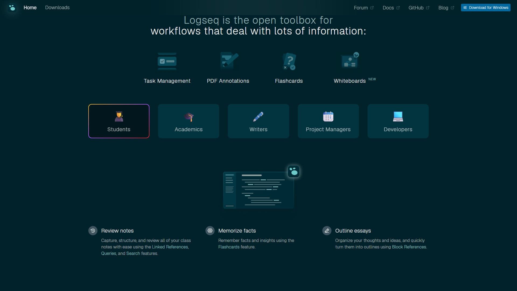Click the Review notes heading
This screenshot has width=517, height=291.
[117, 231]
